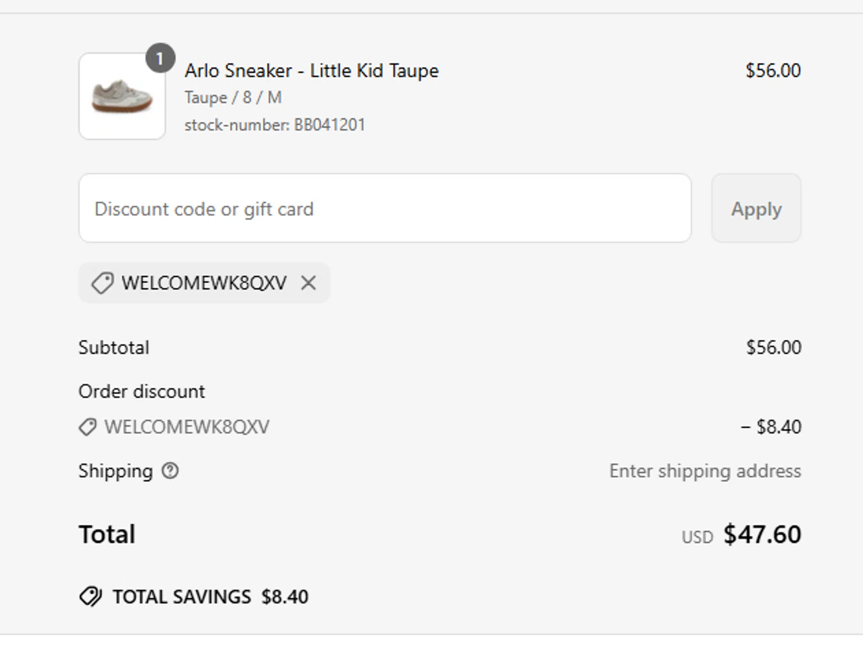Click the Subtotal $56.00 amount

click(x=773, y=348)
